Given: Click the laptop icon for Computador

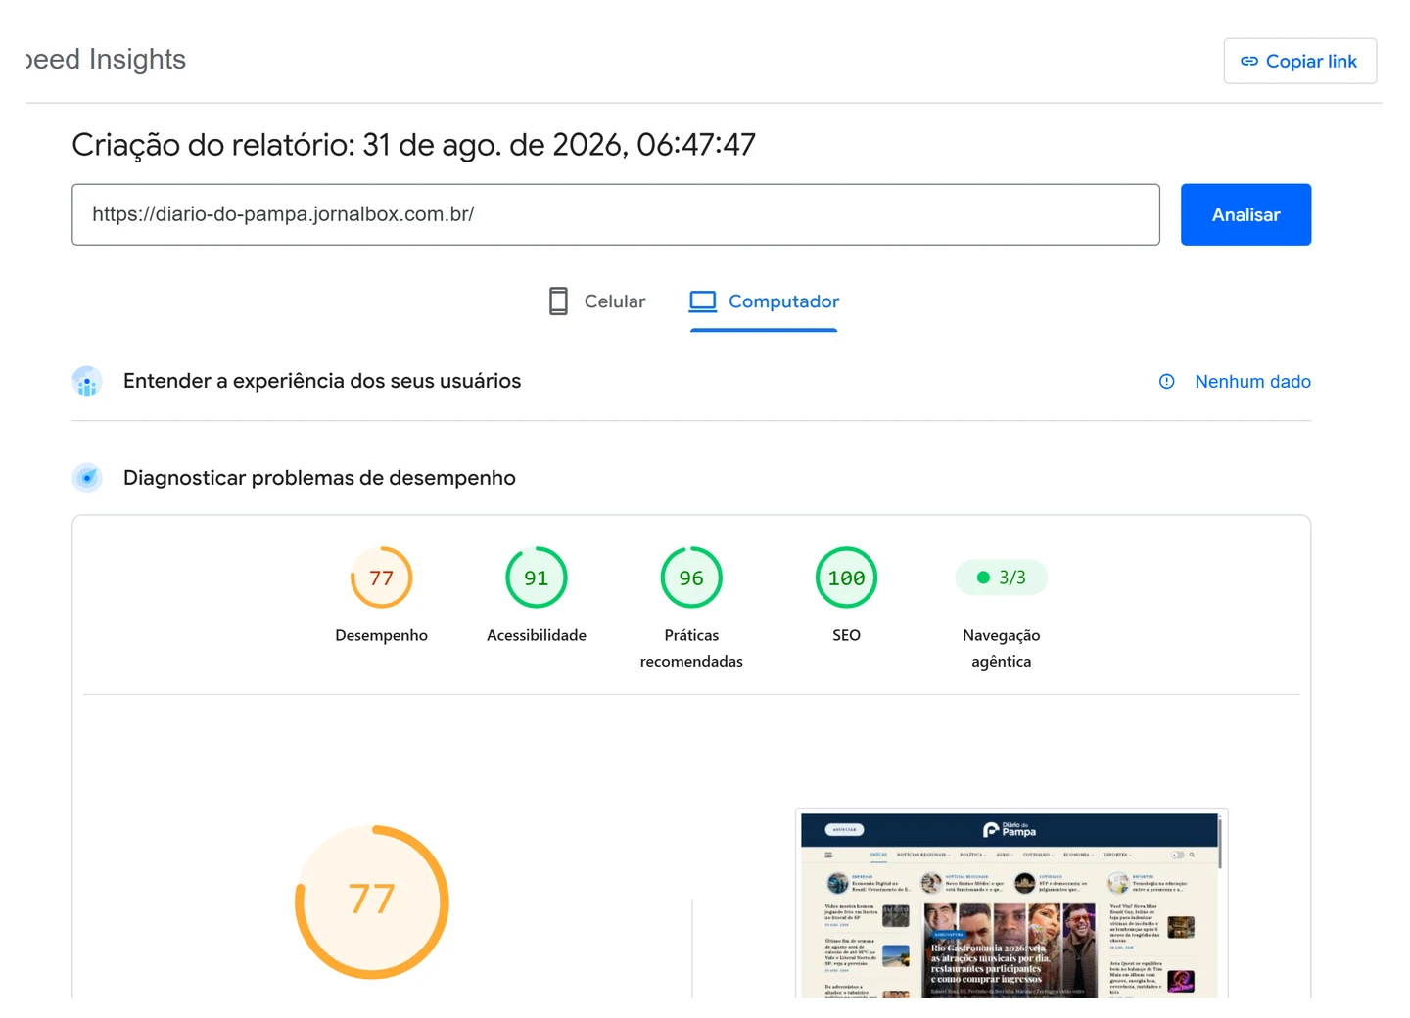Looking at the screenshot, I should [x=703, y=301].
